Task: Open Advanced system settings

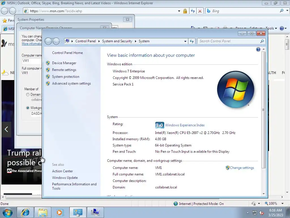Action: [71, 84]
